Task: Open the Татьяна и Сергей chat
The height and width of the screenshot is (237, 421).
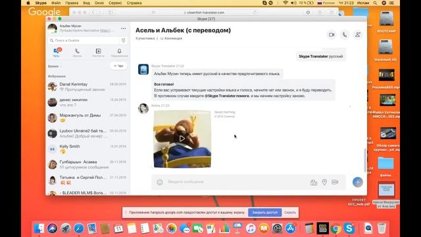Action: tap(87, 180)
